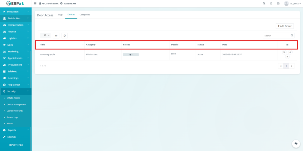Click the refresh table icon button
Viewport: 303px width, 151px height.
point(64,36)
